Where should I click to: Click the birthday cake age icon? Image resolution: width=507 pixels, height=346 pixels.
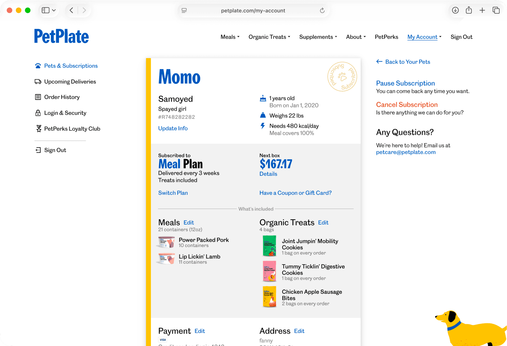pyautogui.click(x=263, y=98)
